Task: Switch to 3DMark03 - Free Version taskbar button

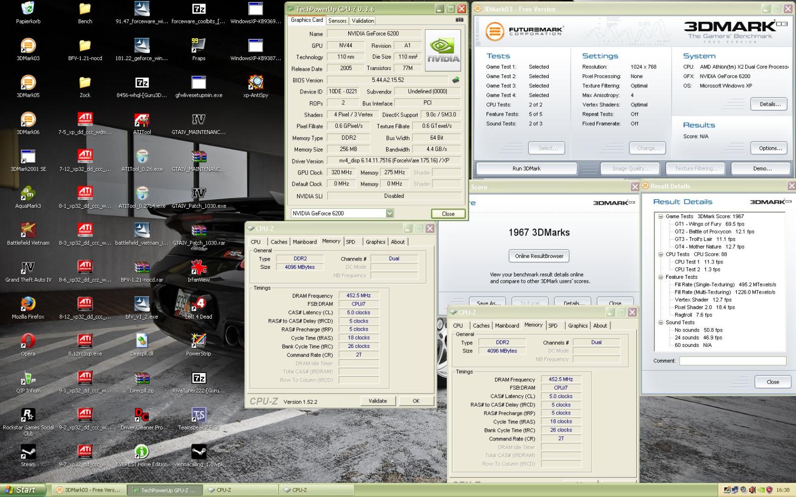Action: coord(88,490)
